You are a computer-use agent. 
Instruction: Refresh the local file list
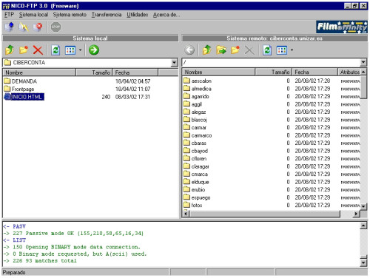55,50
